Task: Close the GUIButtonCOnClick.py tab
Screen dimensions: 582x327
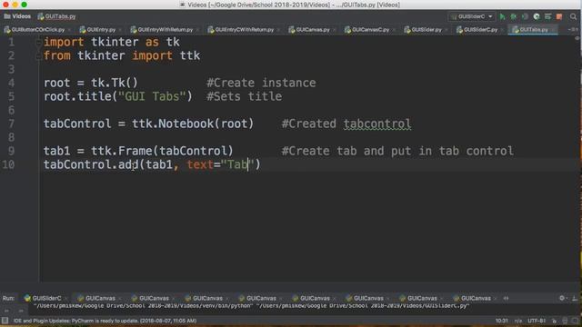Action: click(x=69, y=30)
